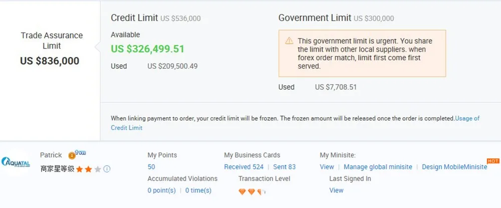
Task: Click the first orange star rating icon
Action: click(79, 169)
